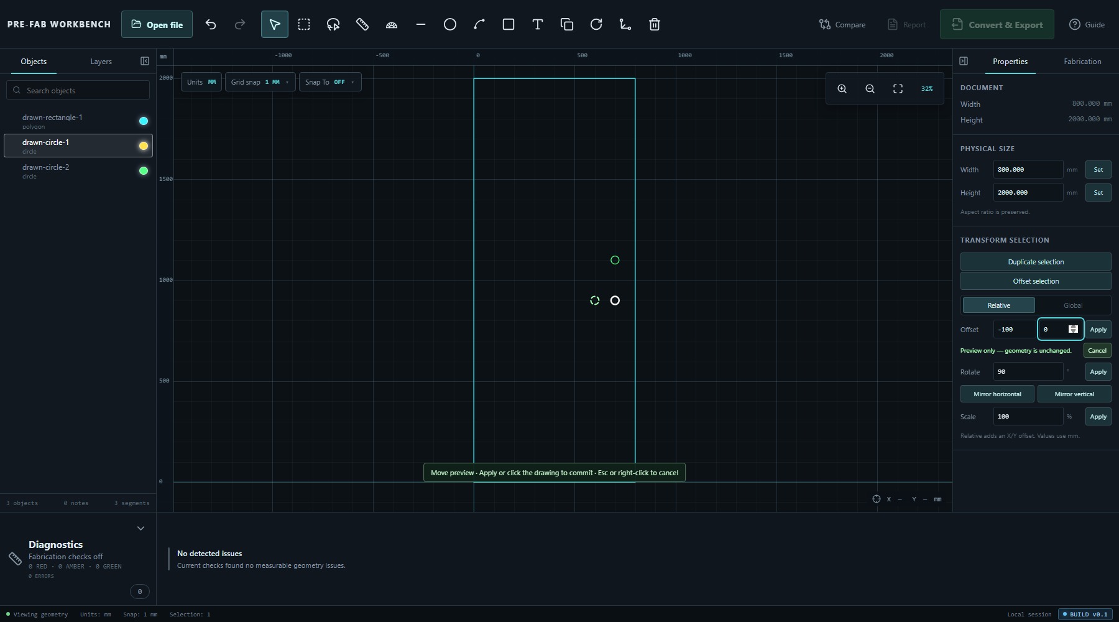
Task: Choose the text tool
Action: click(538, 24)
